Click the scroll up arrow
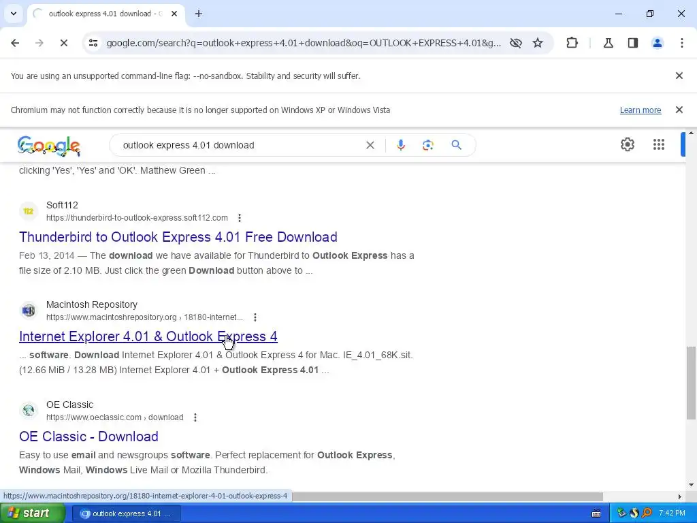Viewport: 697px width, 523px height. (x=692, y=133)
